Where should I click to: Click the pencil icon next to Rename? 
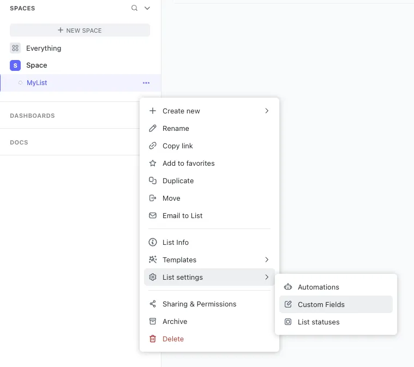tap(153, 128)
